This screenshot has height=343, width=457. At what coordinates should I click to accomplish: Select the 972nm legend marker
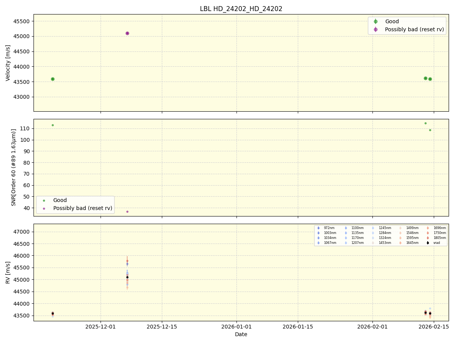click(x=318, y=228)
